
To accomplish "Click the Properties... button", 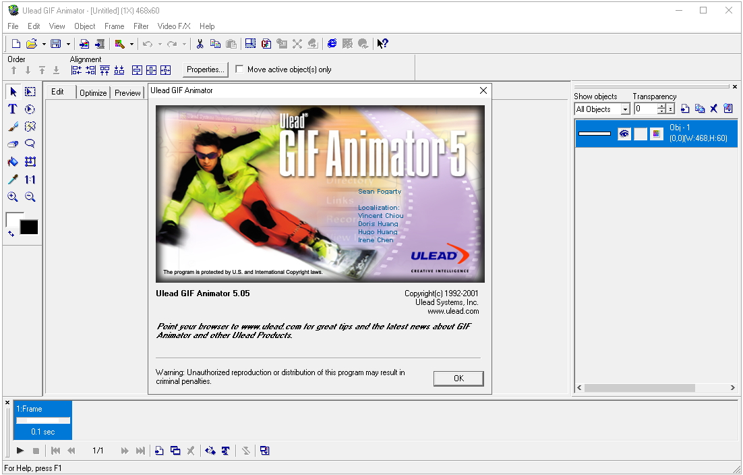I will coord(205,69).
